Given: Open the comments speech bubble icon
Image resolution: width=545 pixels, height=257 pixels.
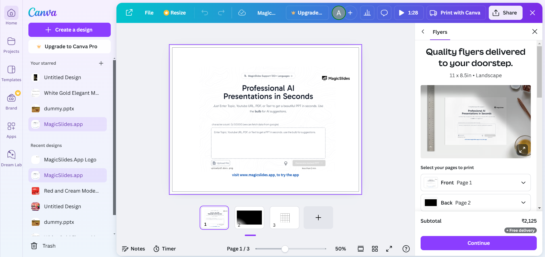Looking at the screenshot, I should coord(384,13).
